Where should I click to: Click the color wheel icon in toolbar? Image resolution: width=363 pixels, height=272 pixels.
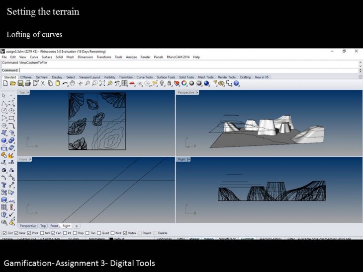point(184,83)
